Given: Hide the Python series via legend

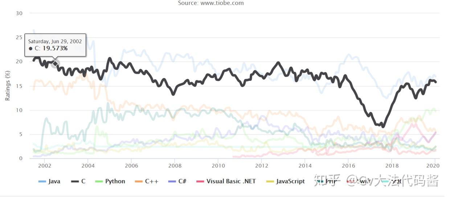Looking at the screenshot, I should click(x=115, y=181).
